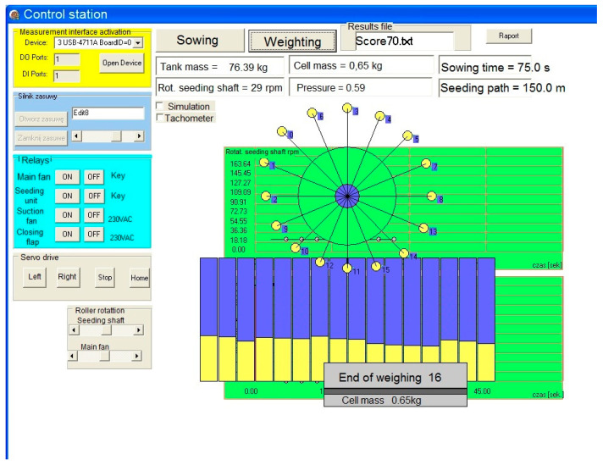The height and width of the screenshot is (465, 603).
Task: Toggle the Tachometer checkbox
Action: point(161,118)
